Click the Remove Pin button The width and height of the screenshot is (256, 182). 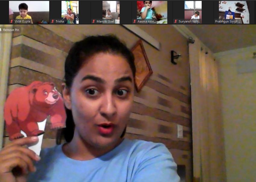point(10,30)
